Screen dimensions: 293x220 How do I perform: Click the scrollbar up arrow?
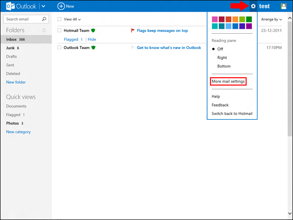290,18
